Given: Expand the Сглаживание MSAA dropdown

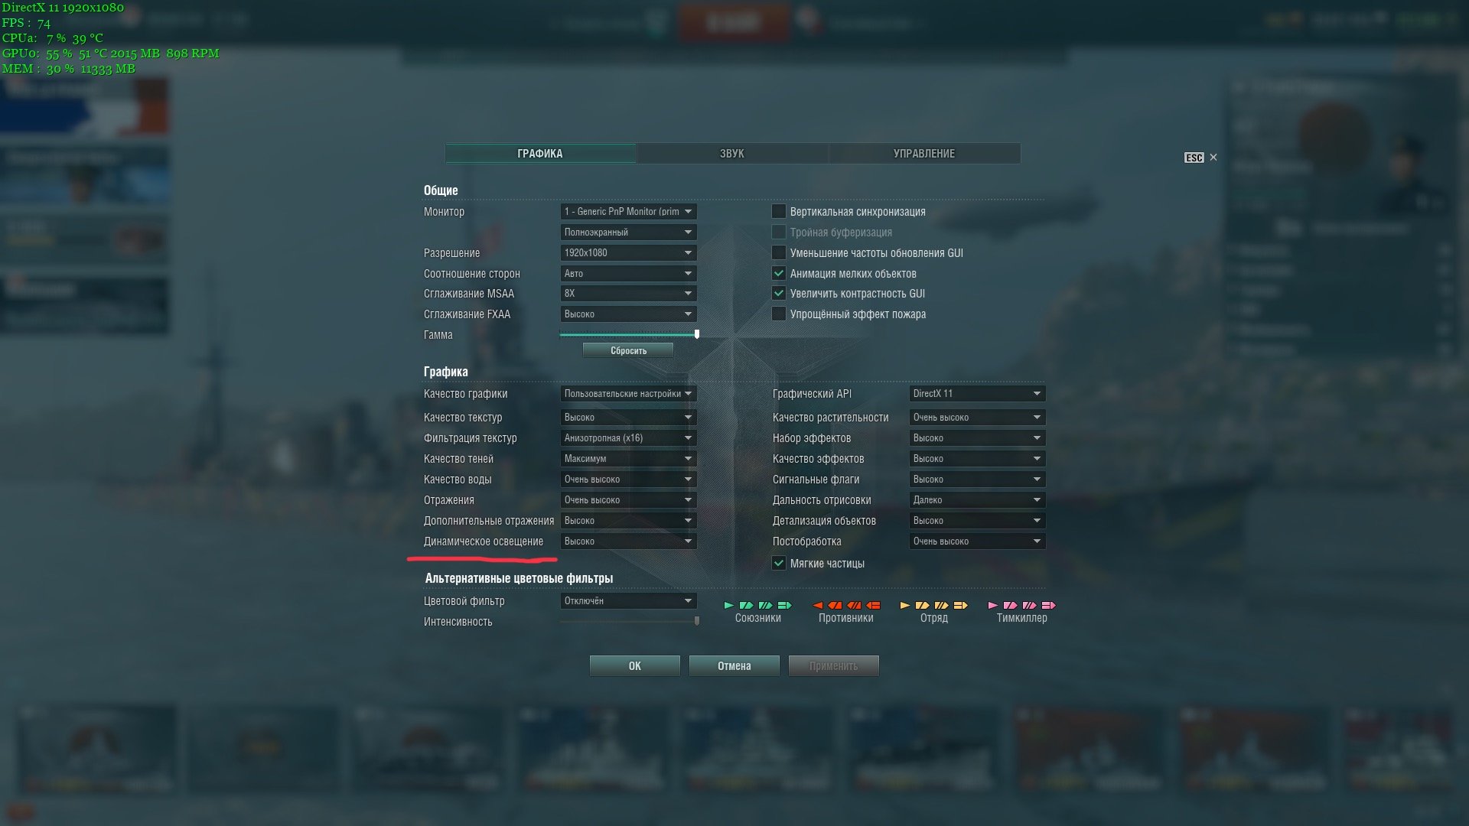Looking at the screenshot, I should pyautogui.click(x=628, y=293).
